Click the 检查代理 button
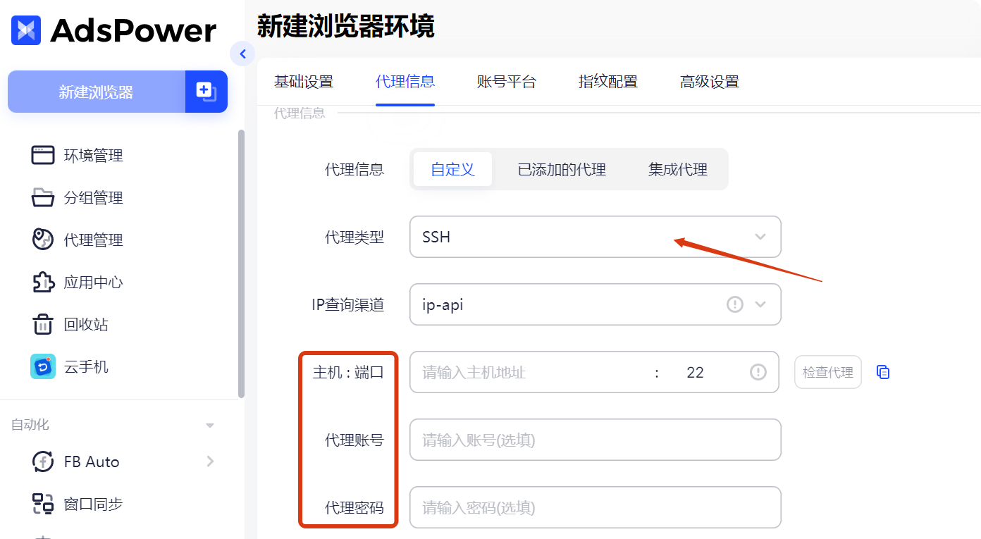The height and width of the screenshot is (539, 981). click(827, 372)
